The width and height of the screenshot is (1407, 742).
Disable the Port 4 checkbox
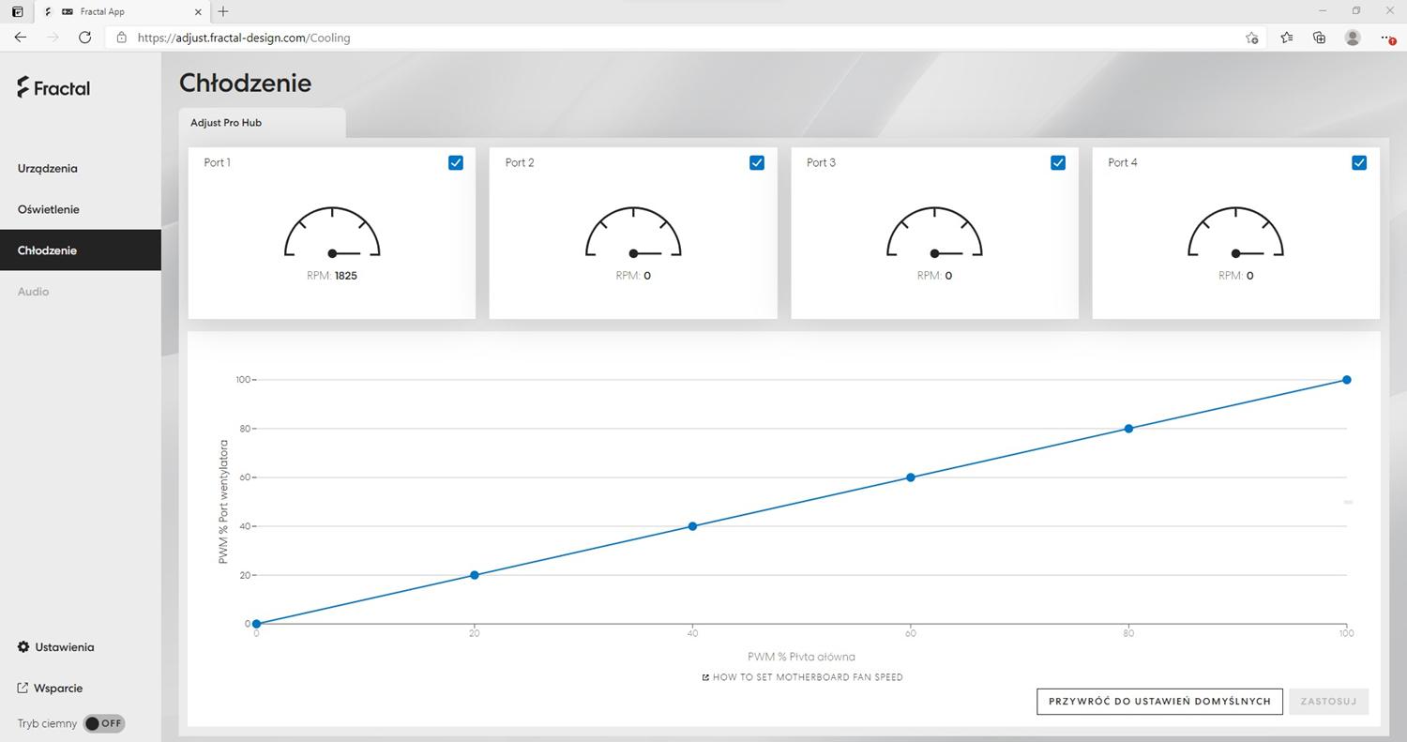click(x=1359, y=162)
